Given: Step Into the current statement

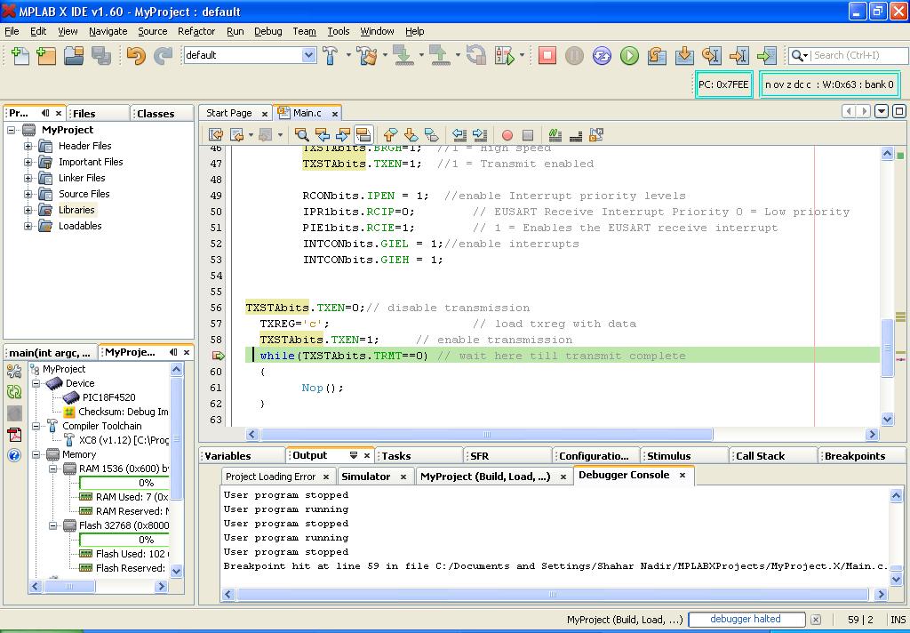Looking at the screenshot, I should (x=684, y=55).
